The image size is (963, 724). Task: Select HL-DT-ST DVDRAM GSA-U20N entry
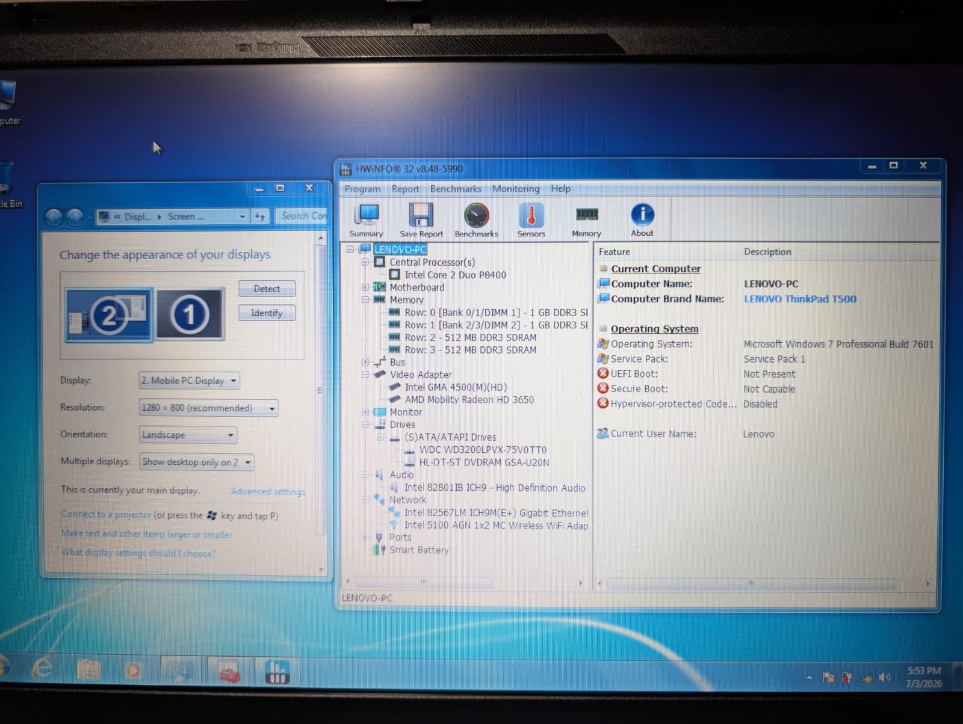[x=484, y=462]
